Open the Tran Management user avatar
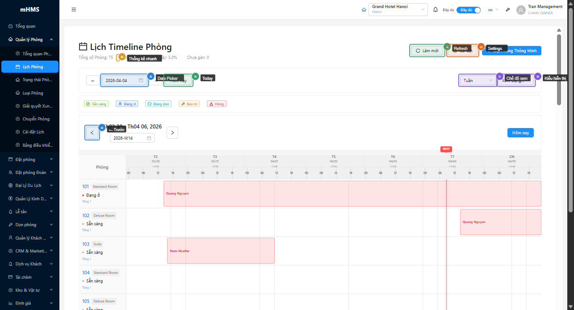Image resolution: width=574 pixels, height=310 pixels. tap(520, 10)
